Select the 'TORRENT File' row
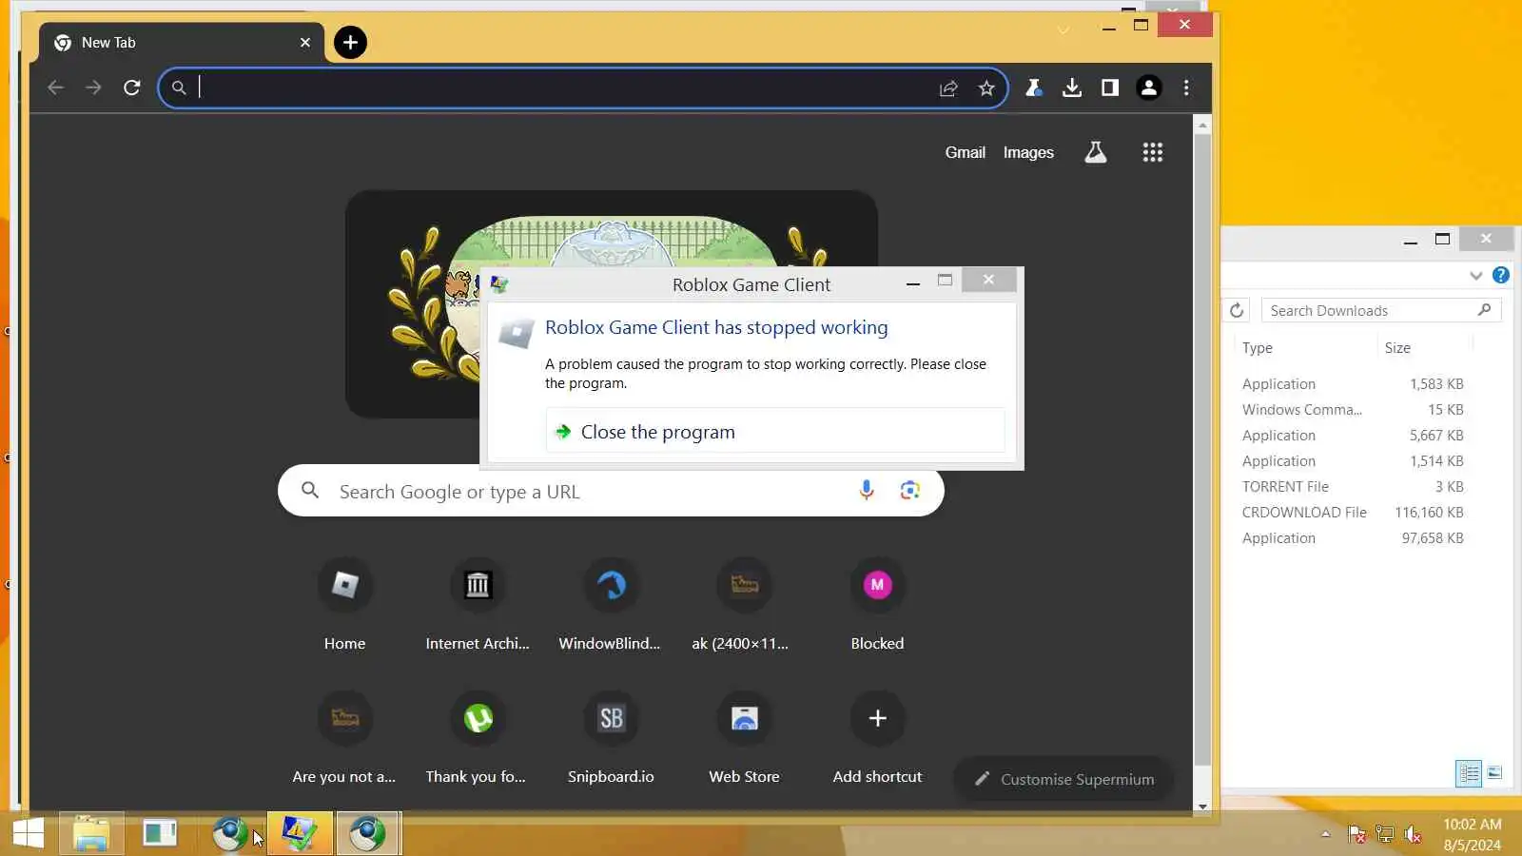 (x=1354, y=487)
